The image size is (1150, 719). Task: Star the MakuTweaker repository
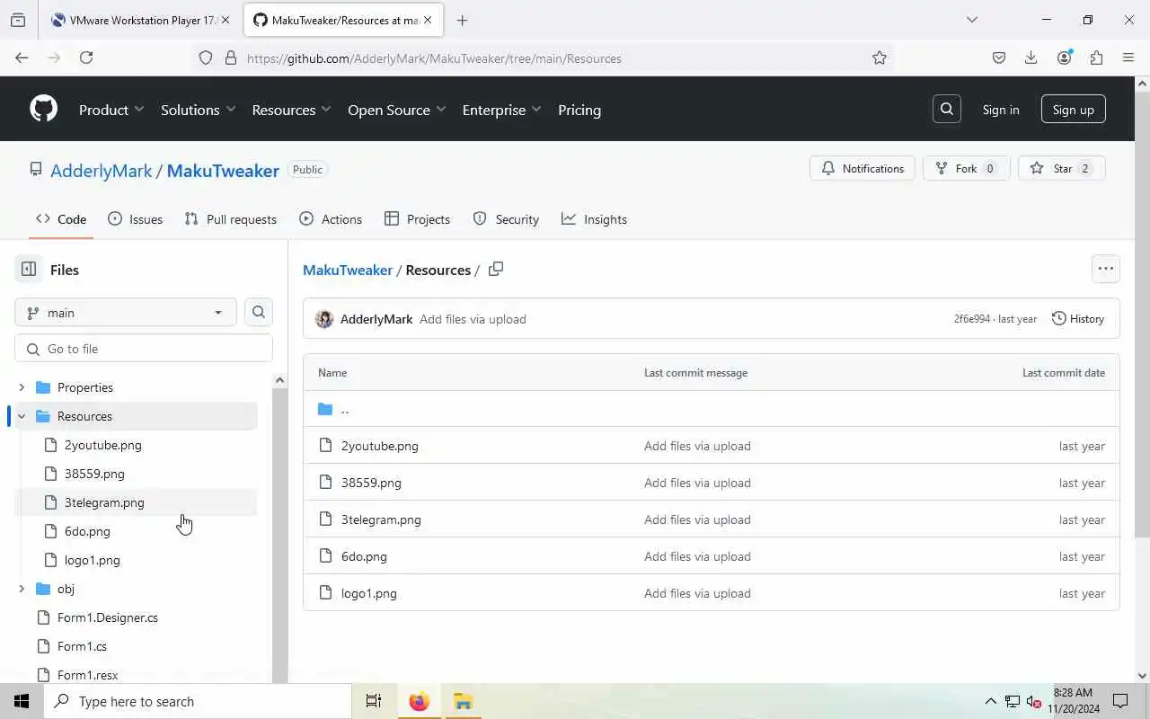(1061, 168)
